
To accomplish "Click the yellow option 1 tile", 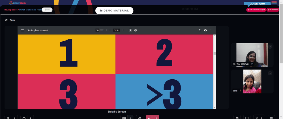I will [67, 54].
